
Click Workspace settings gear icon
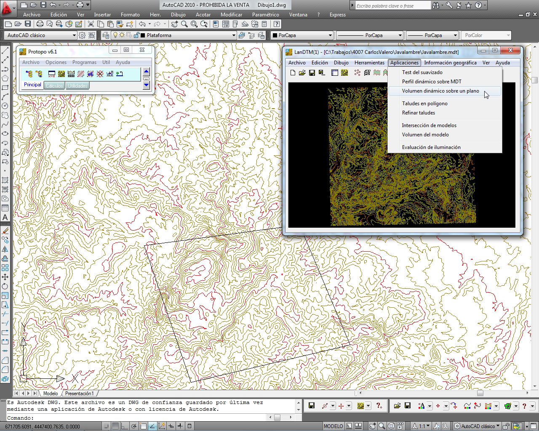coord(82,35)
